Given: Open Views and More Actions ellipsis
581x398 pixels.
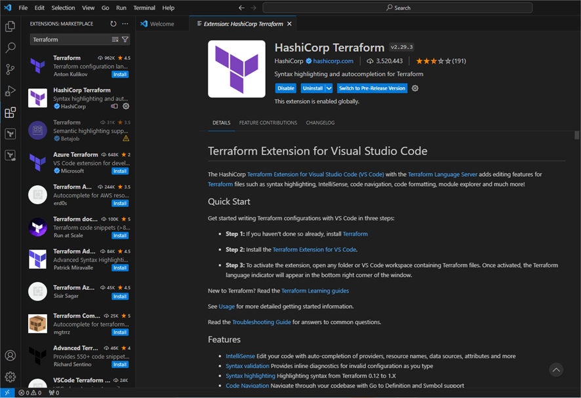Looking at the screenshot, I should click(x=125, y=24).
